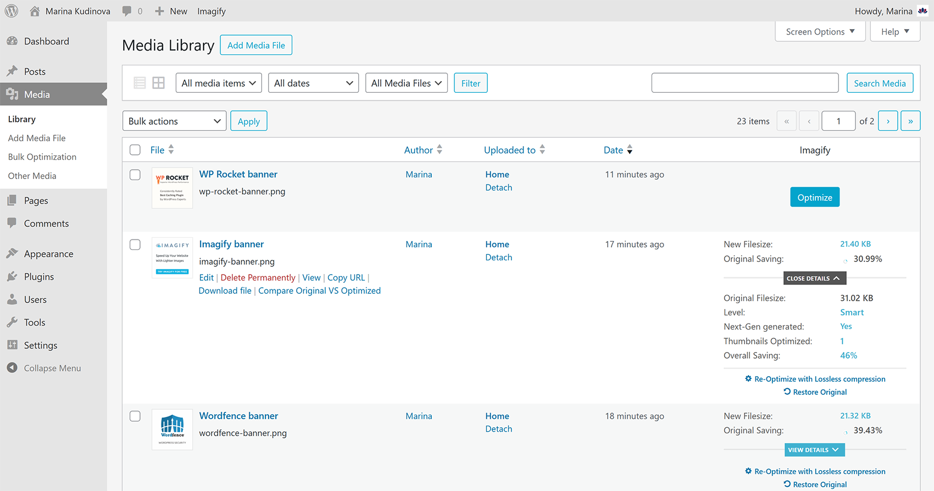The width and height of the screenshot is (934, 491).
Task: Detach WP Rocket banner from Home
Action: 499,187
